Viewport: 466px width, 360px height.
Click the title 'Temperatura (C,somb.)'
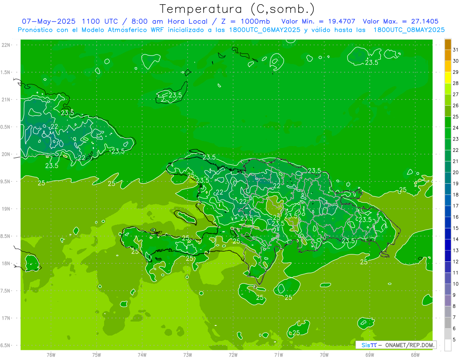click(237, 9)
